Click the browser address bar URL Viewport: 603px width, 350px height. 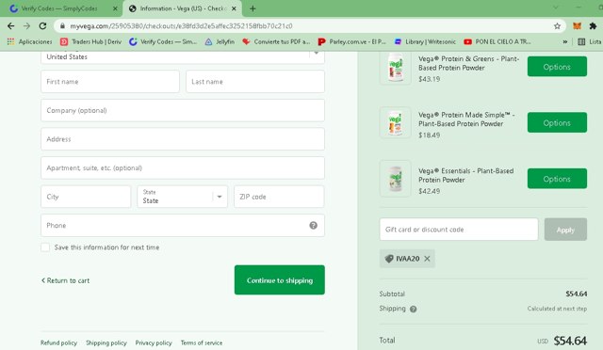181,25
